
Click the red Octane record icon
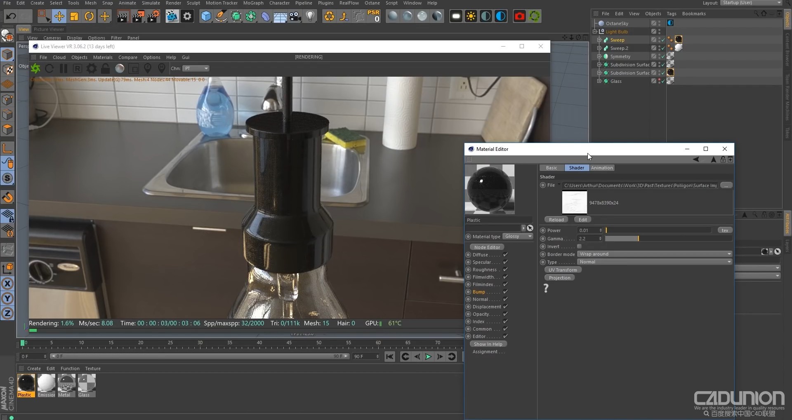click(519, 16)
